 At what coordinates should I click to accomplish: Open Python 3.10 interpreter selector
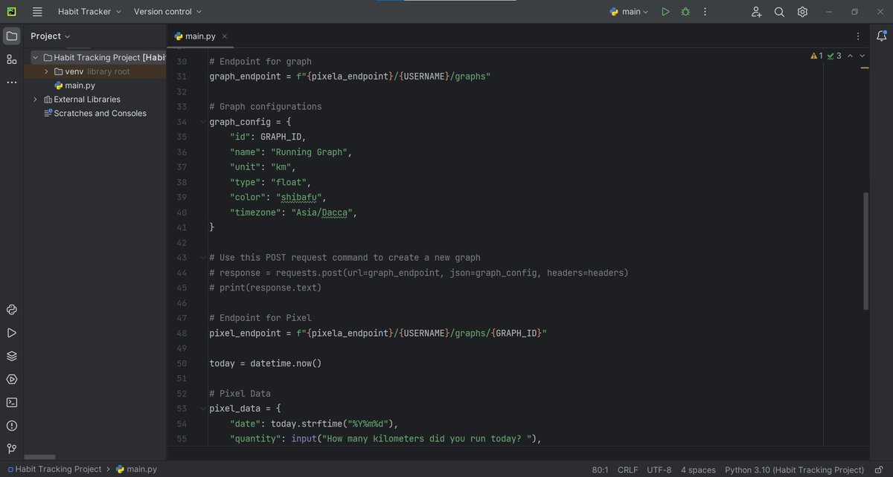pos(795,470)
